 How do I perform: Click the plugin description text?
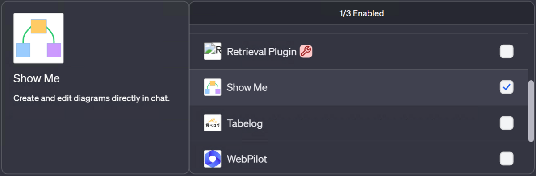click(92, 98)
